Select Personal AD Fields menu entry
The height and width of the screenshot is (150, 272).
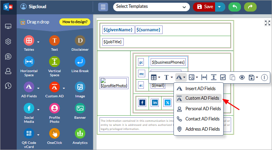[203, 109]
